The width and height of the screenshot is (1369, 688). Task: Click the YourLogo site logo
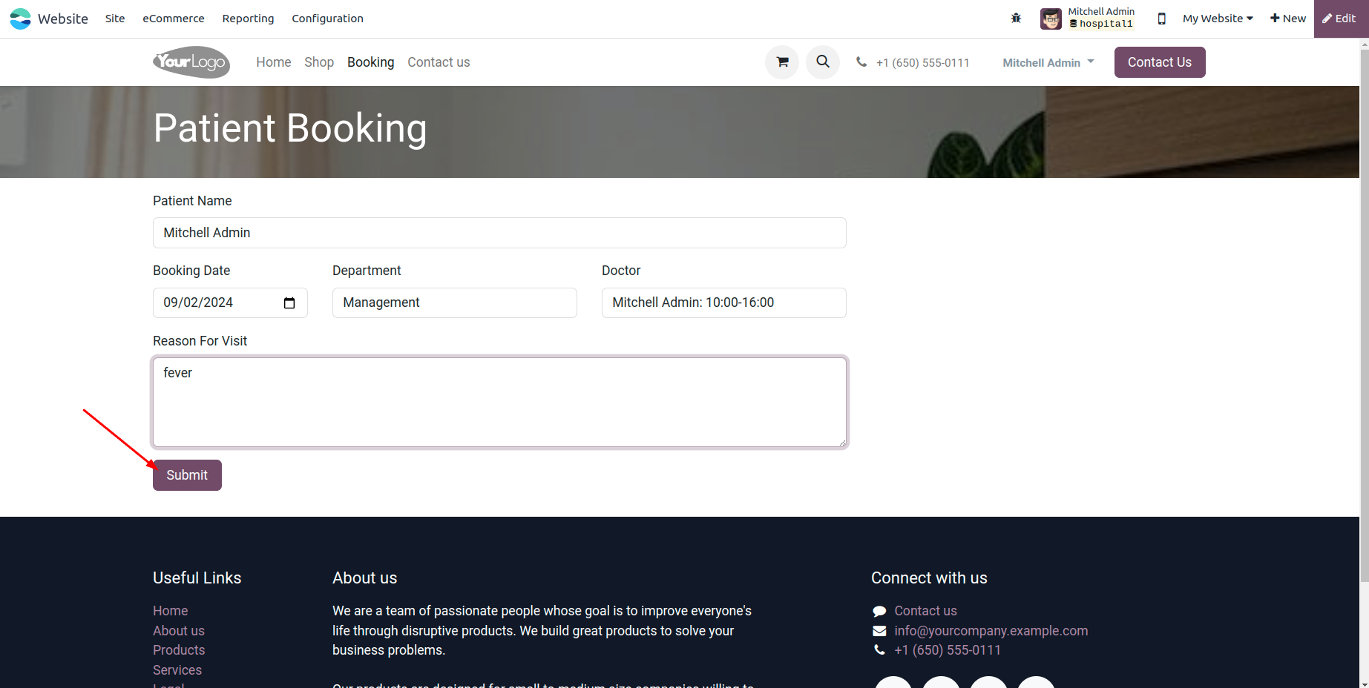click(191, 62)
